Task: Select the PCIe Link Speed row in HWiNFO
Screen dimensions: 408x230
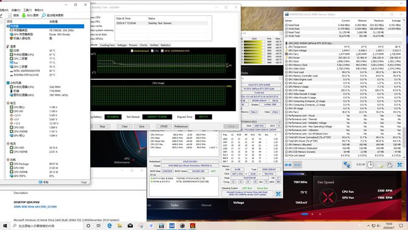Action: [x=343, y=155]
